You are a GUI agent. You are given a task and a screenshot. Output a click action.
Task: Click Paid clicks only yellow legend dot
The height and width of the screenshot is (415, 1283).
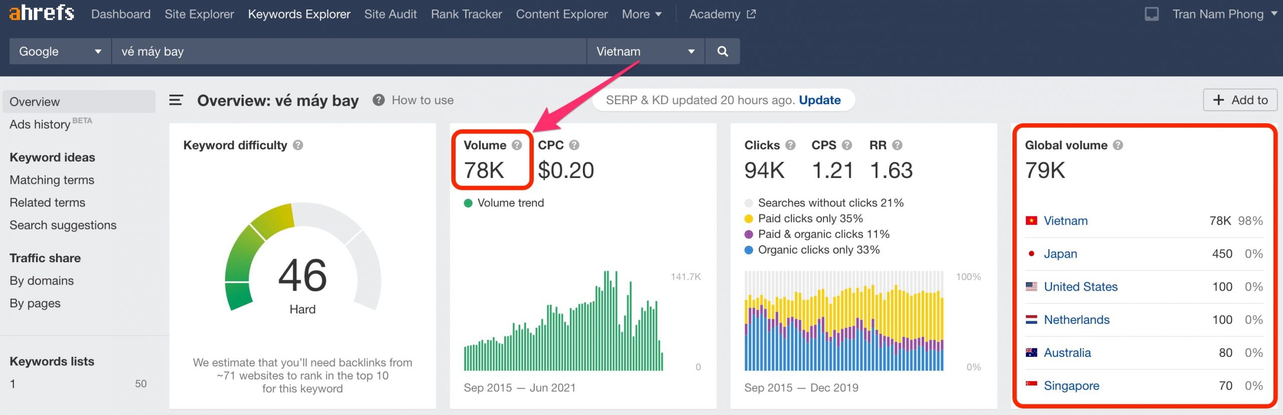pyautogui.click(x=749, y=219)
